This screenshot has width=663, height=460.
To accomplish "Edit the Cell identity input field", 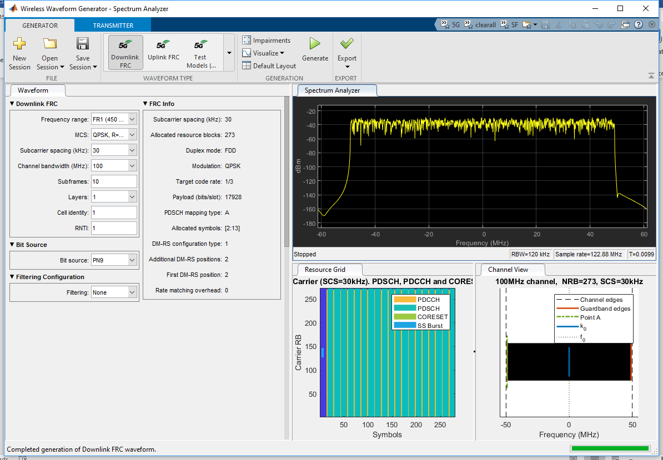I will coord(114,212).
